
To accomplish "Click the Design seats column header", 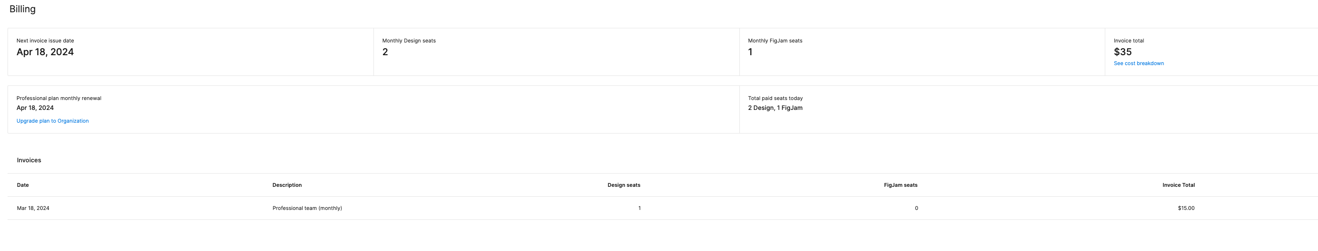I will 623,185.
